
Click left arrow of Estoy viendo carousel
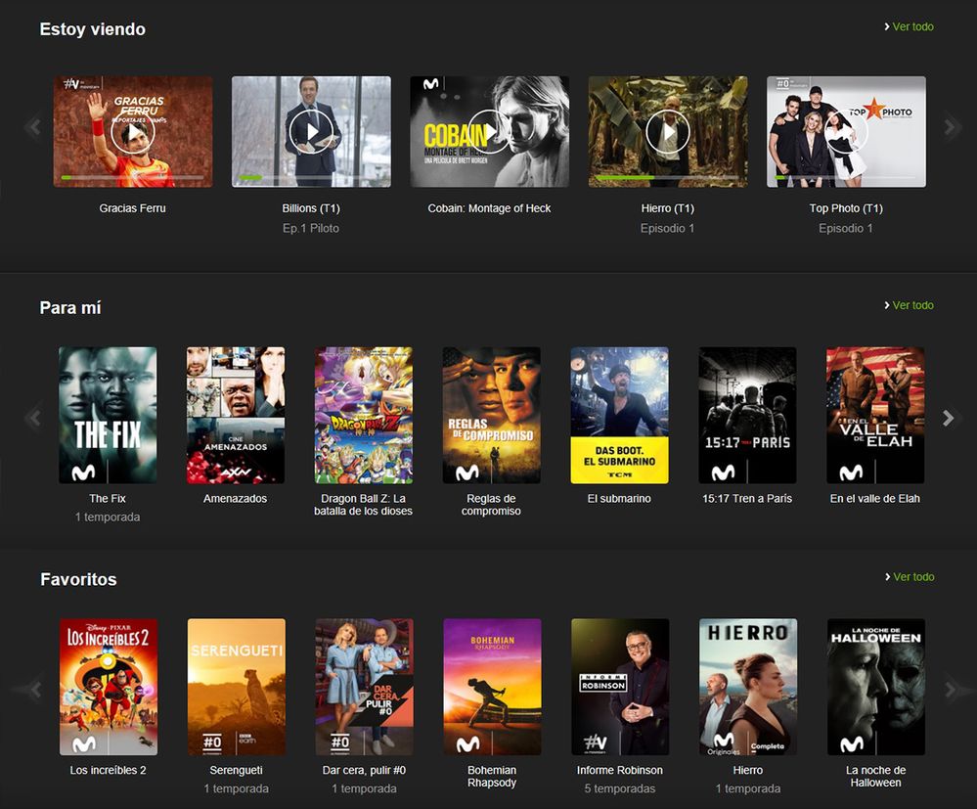[x=33, y=127]
